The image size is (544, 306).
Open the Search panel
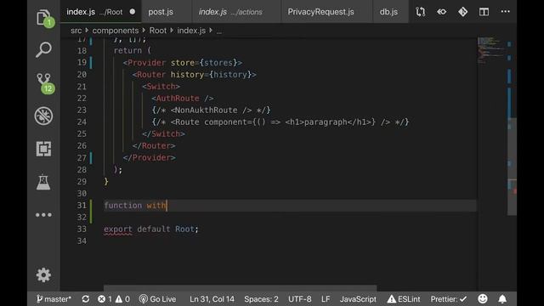(43, 49)
